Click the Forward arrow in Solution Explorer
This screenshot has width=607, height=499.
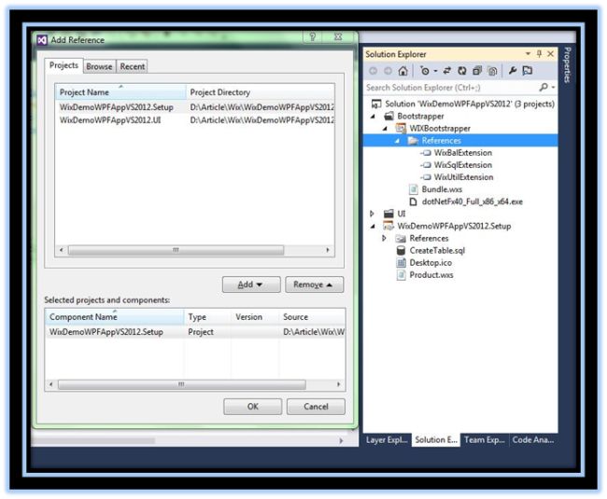tap(388, 71)
